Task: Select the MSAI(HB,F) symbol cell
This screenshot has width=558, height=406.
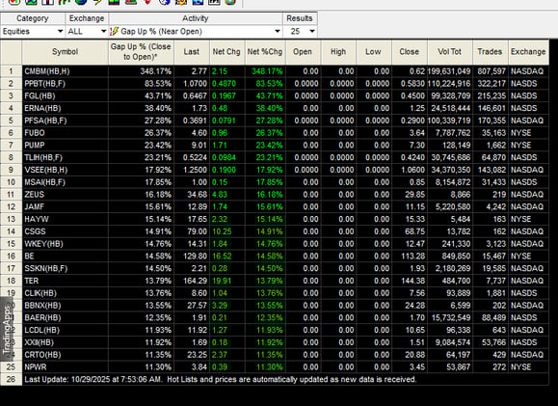Action: pos(66,182)
